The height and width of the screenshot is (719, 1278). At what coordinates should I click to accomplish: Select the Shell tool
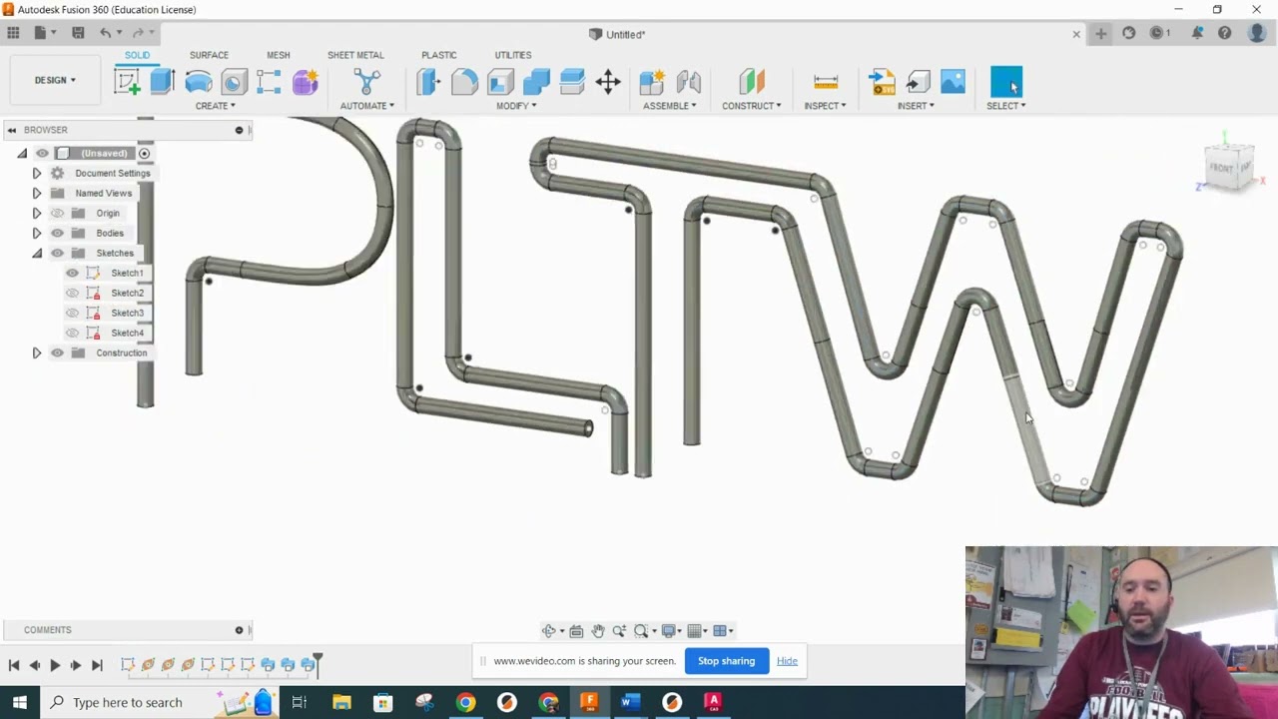(500, 82)
